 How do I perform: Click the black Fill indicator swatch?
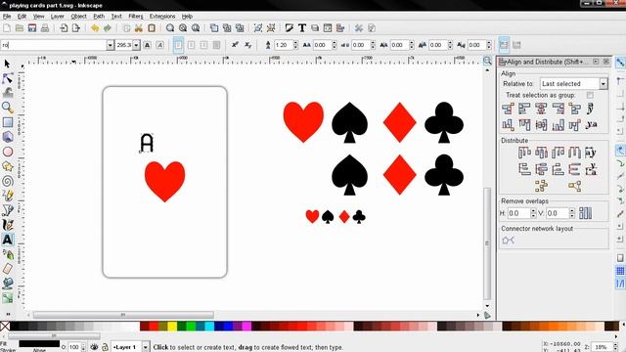tap(39, 343)
